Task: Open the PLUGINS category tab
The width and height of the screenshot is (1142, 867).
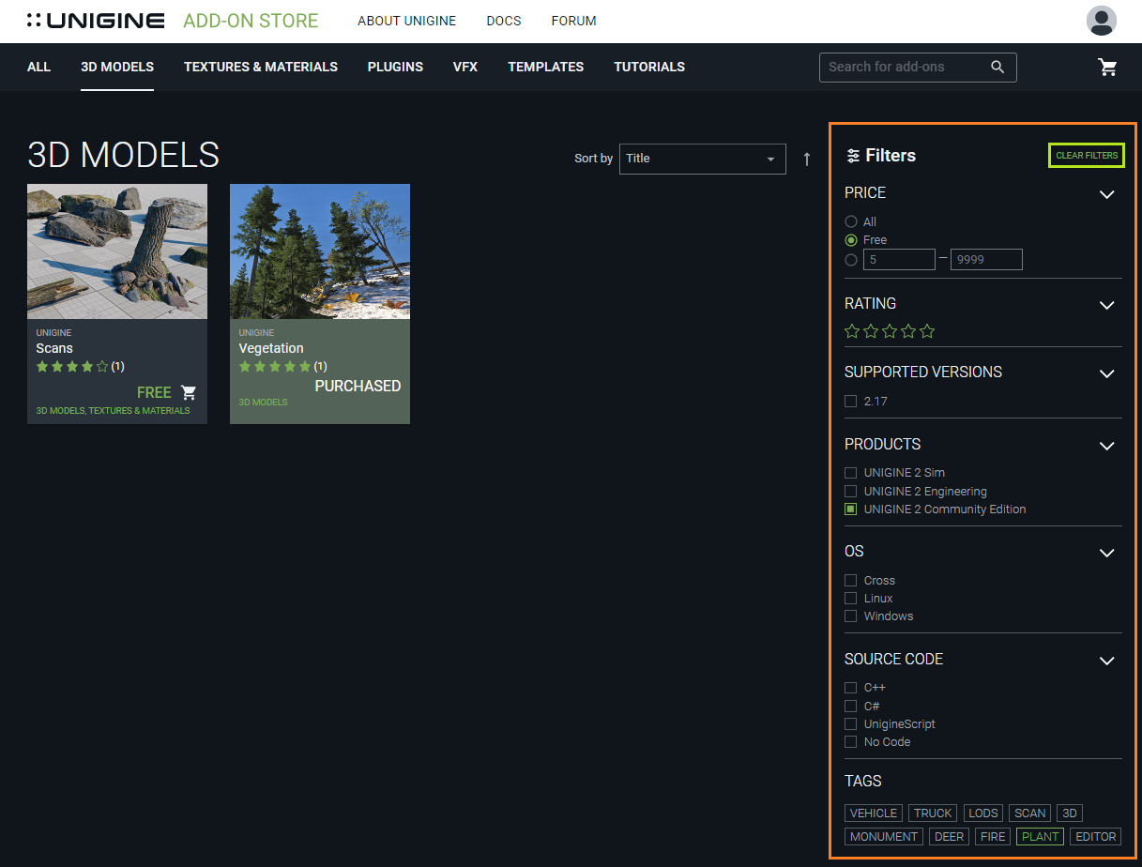Action: (395, 67)
